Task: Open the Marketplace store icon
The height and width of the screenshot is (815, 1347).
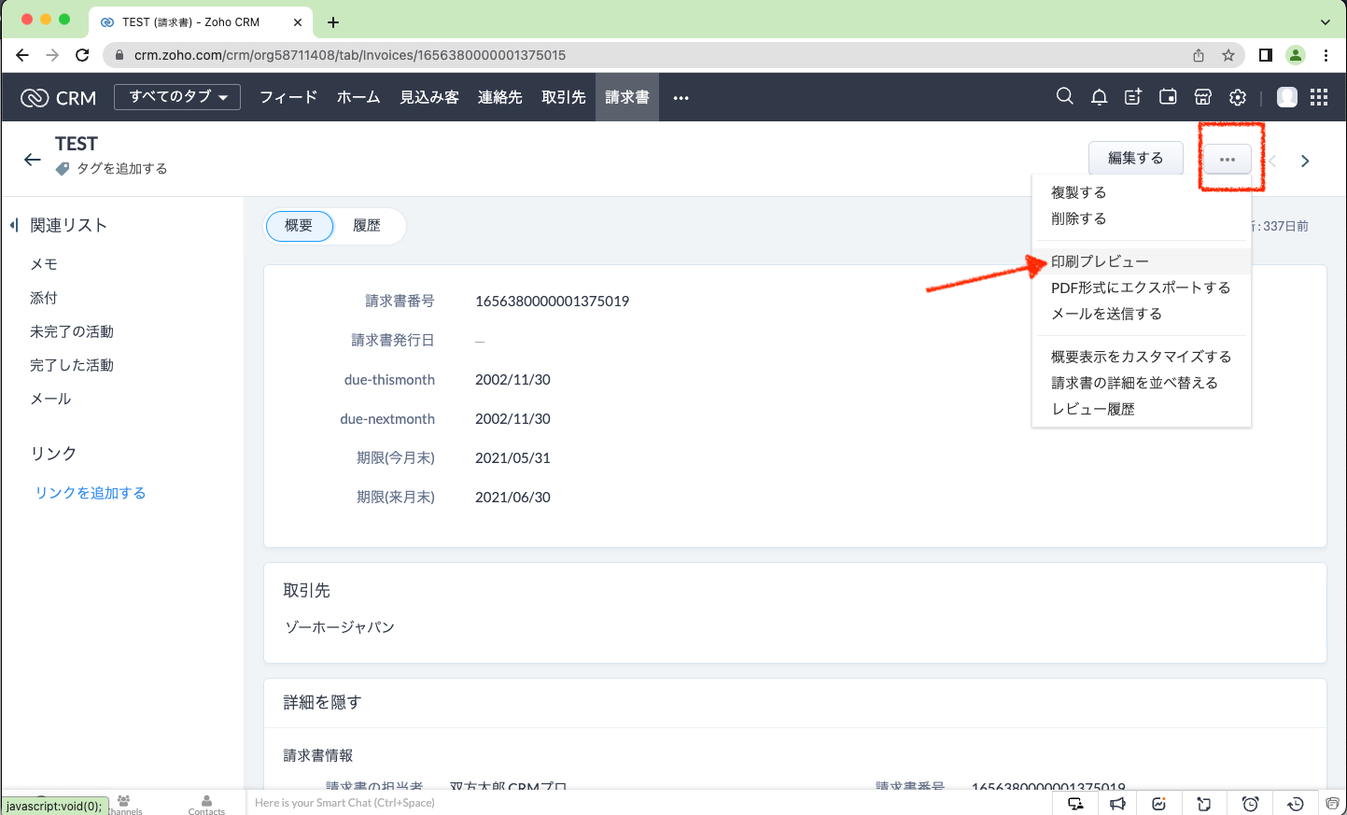Action: point(1202,97)
